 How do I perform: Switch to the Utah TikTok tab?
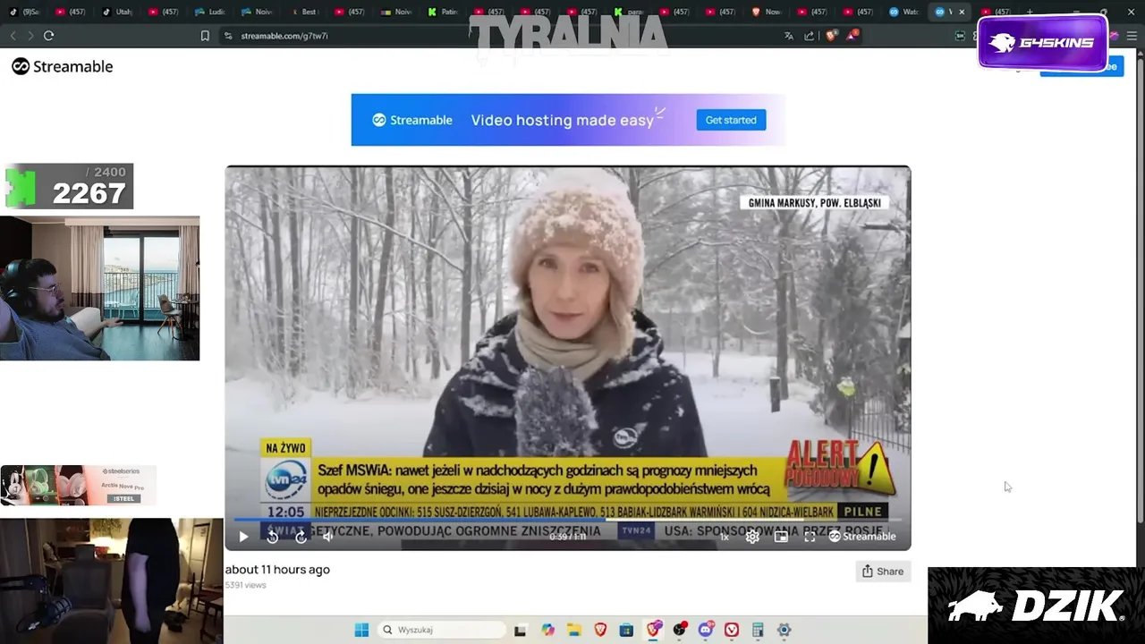point(117,12)
